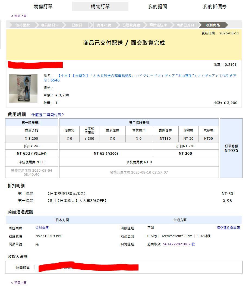
Task: Click the 什麼是二階段付款? help link
Action: point(48,115)
